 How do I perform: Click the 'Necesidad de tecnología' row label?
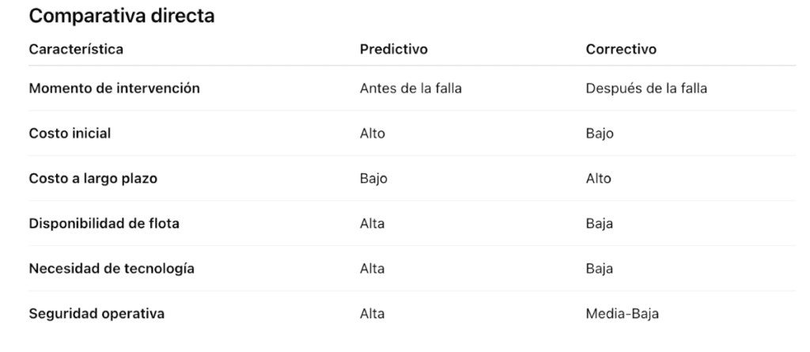click(x=112, y=269)
